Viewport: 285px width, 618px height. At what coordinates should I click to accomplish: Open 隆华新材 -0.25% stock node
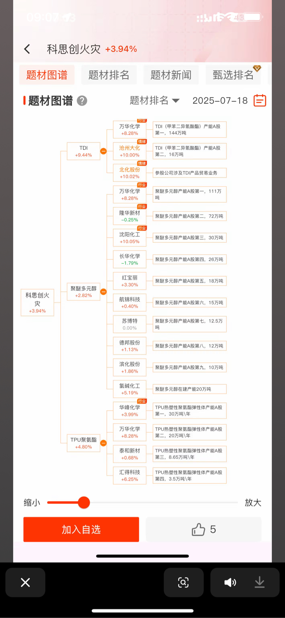[130, 216]
